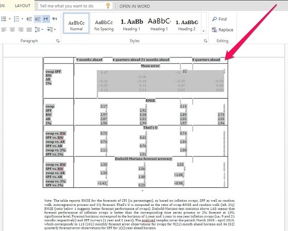
Task: Switch to the LAYOUT ribbon tab
Action: point(23,6)
